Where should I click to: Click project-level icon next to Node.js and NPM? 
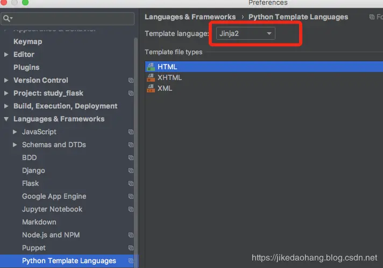pos(131,235)
